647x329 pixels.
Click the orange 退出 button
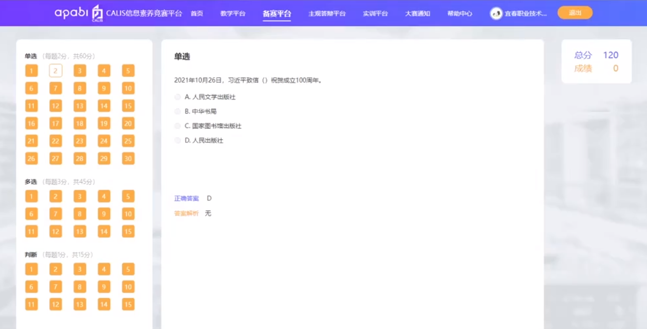point(575,13)
